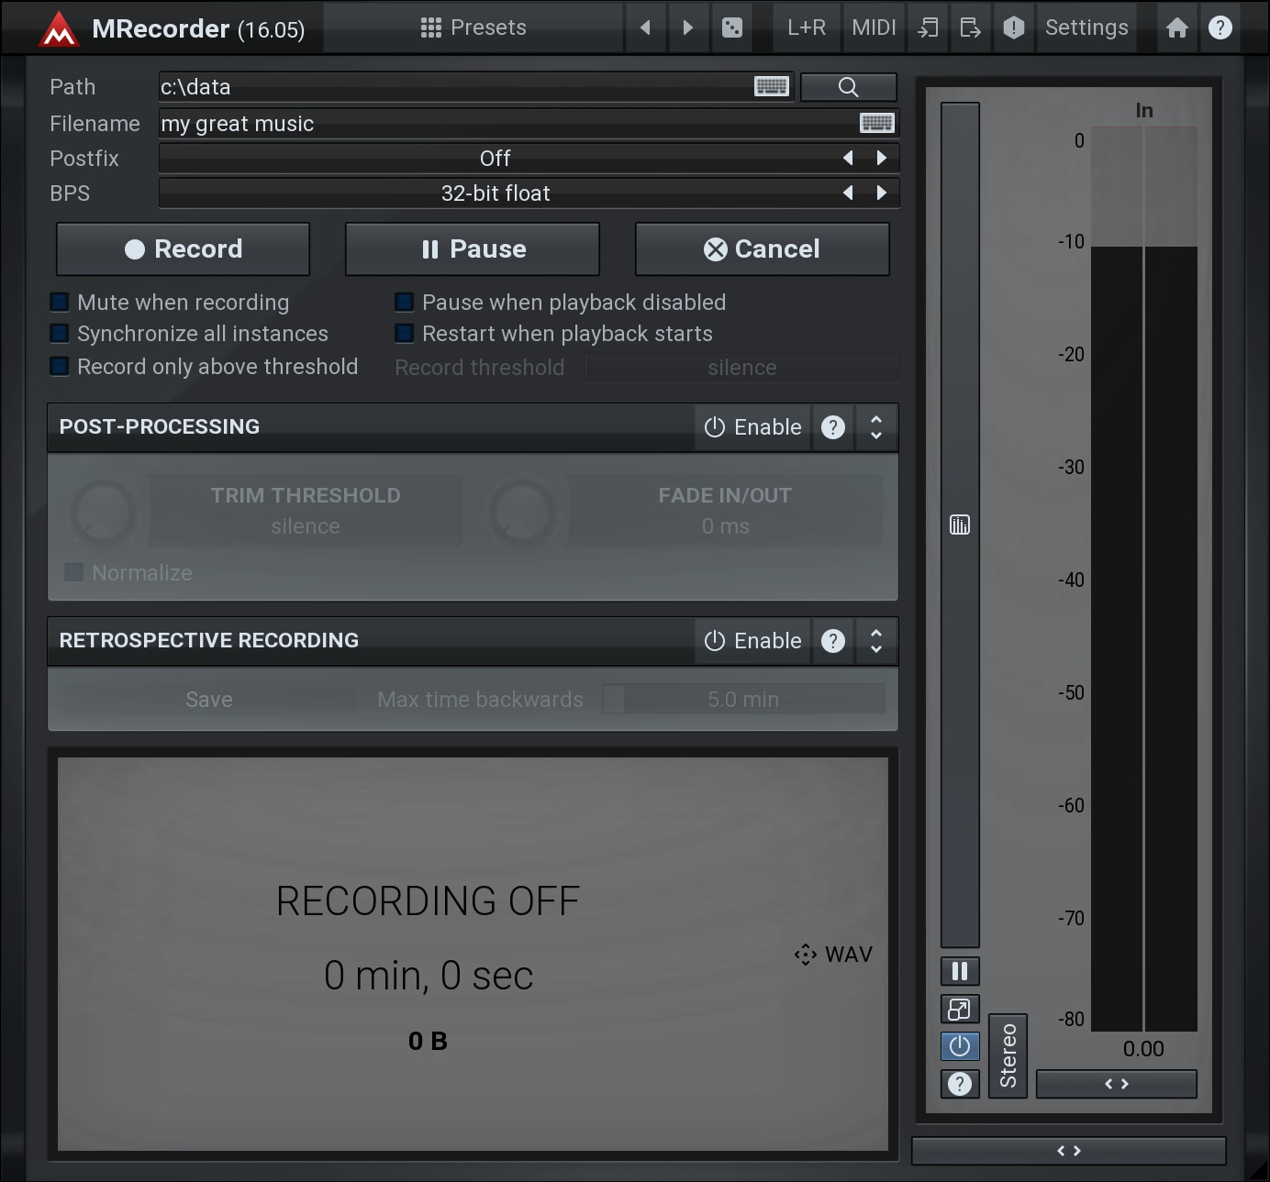The height and width of the screenshot is (1182, 1270).
Task: Click the Pause button
Action: coord(473,249)
